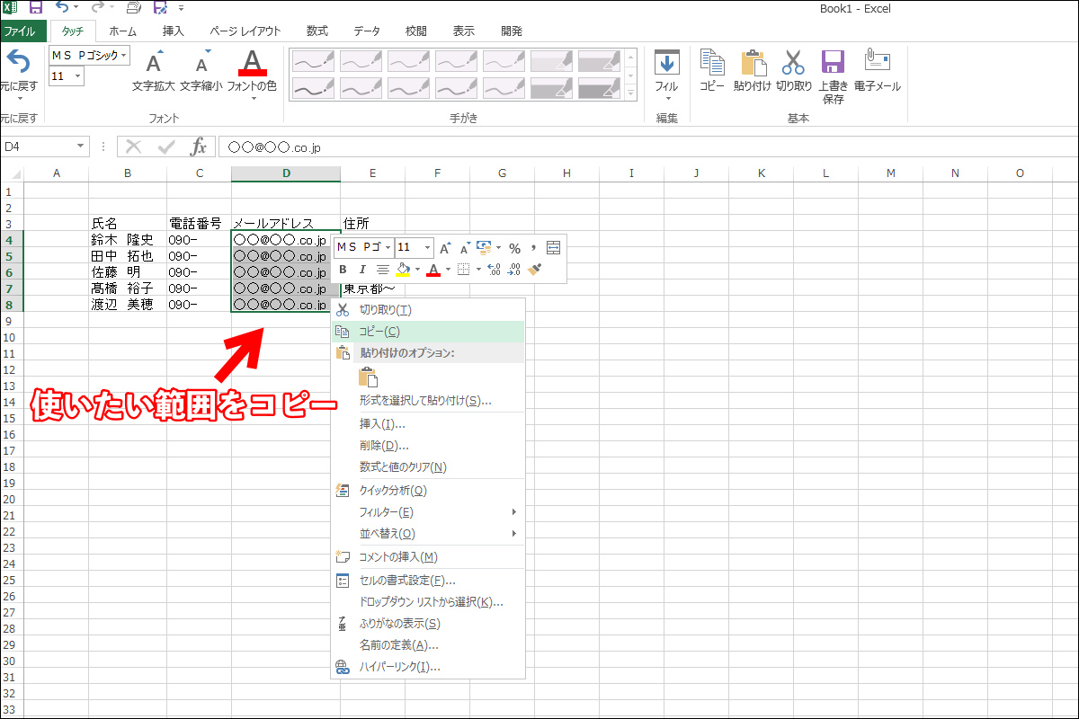Image resolution: width=1079 pixels, height=719 pixels.
Task: Open the Customize Quick Access Toolbar arrow
Action: (x=182, y=8)
